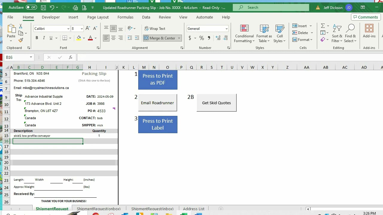Switch to the Address List sheet tab
383x215 pixels.
194,209
